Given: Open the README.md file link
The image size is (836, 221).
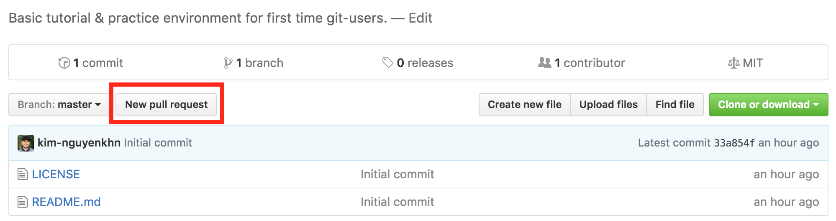Looking at the screenshot, I should pyautogui.click(x=66, y=202).
